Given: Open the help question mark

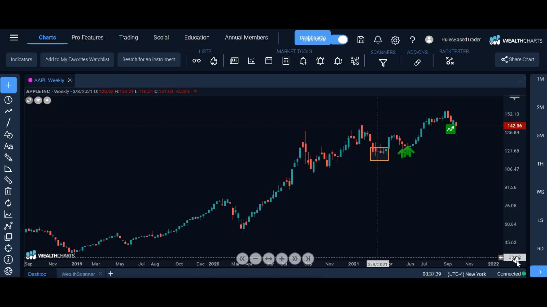Looking at the screenshot, I should click(x=412, y=40).
